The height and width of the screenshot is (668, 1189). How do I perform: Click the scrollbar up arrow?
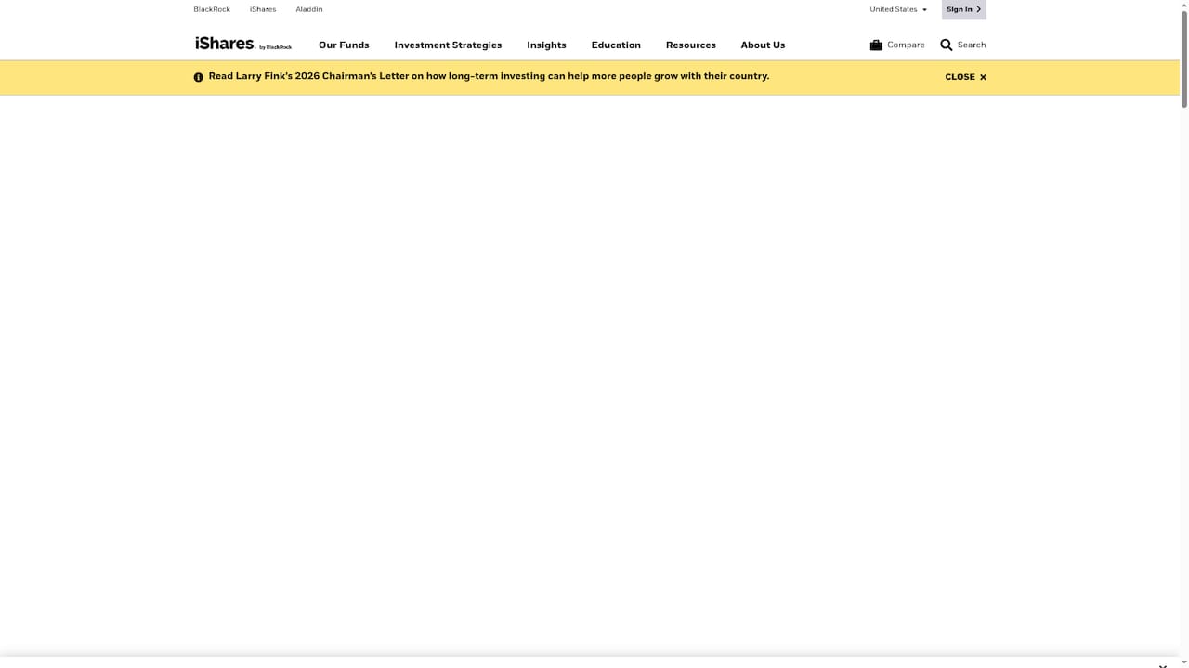(1182, 5)
